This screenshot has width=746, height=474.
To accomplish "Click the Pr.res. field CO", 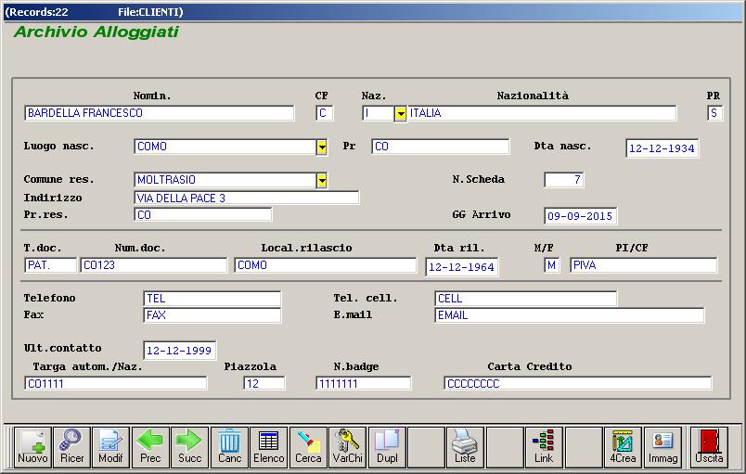I will (202, 214).
